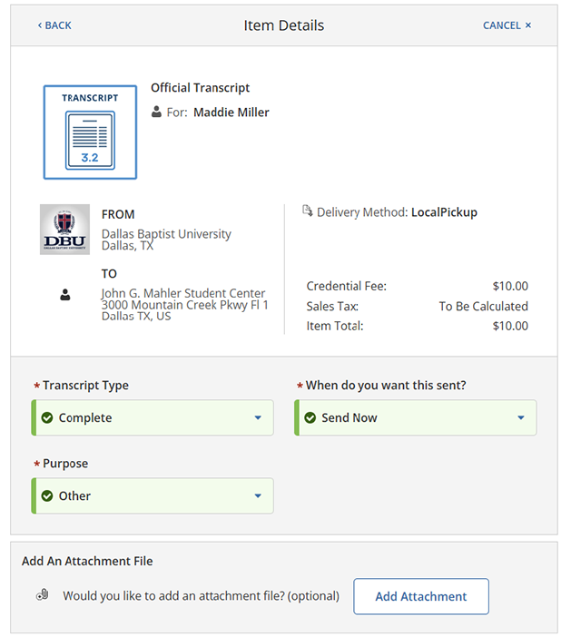The image size is (571, 637).
Task: Click the Item Details heading
Action: click(x=283, y=25)
